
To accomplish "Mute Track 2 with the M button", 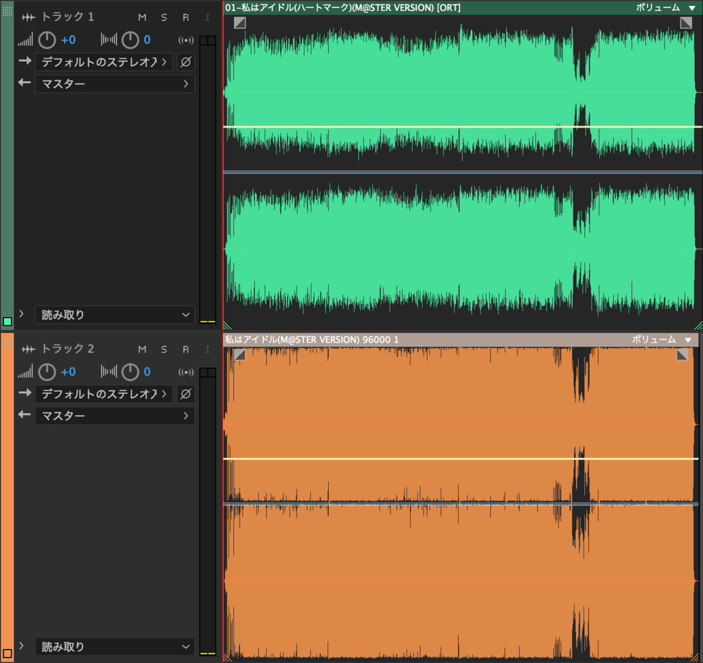I will [x=142, y=349].
